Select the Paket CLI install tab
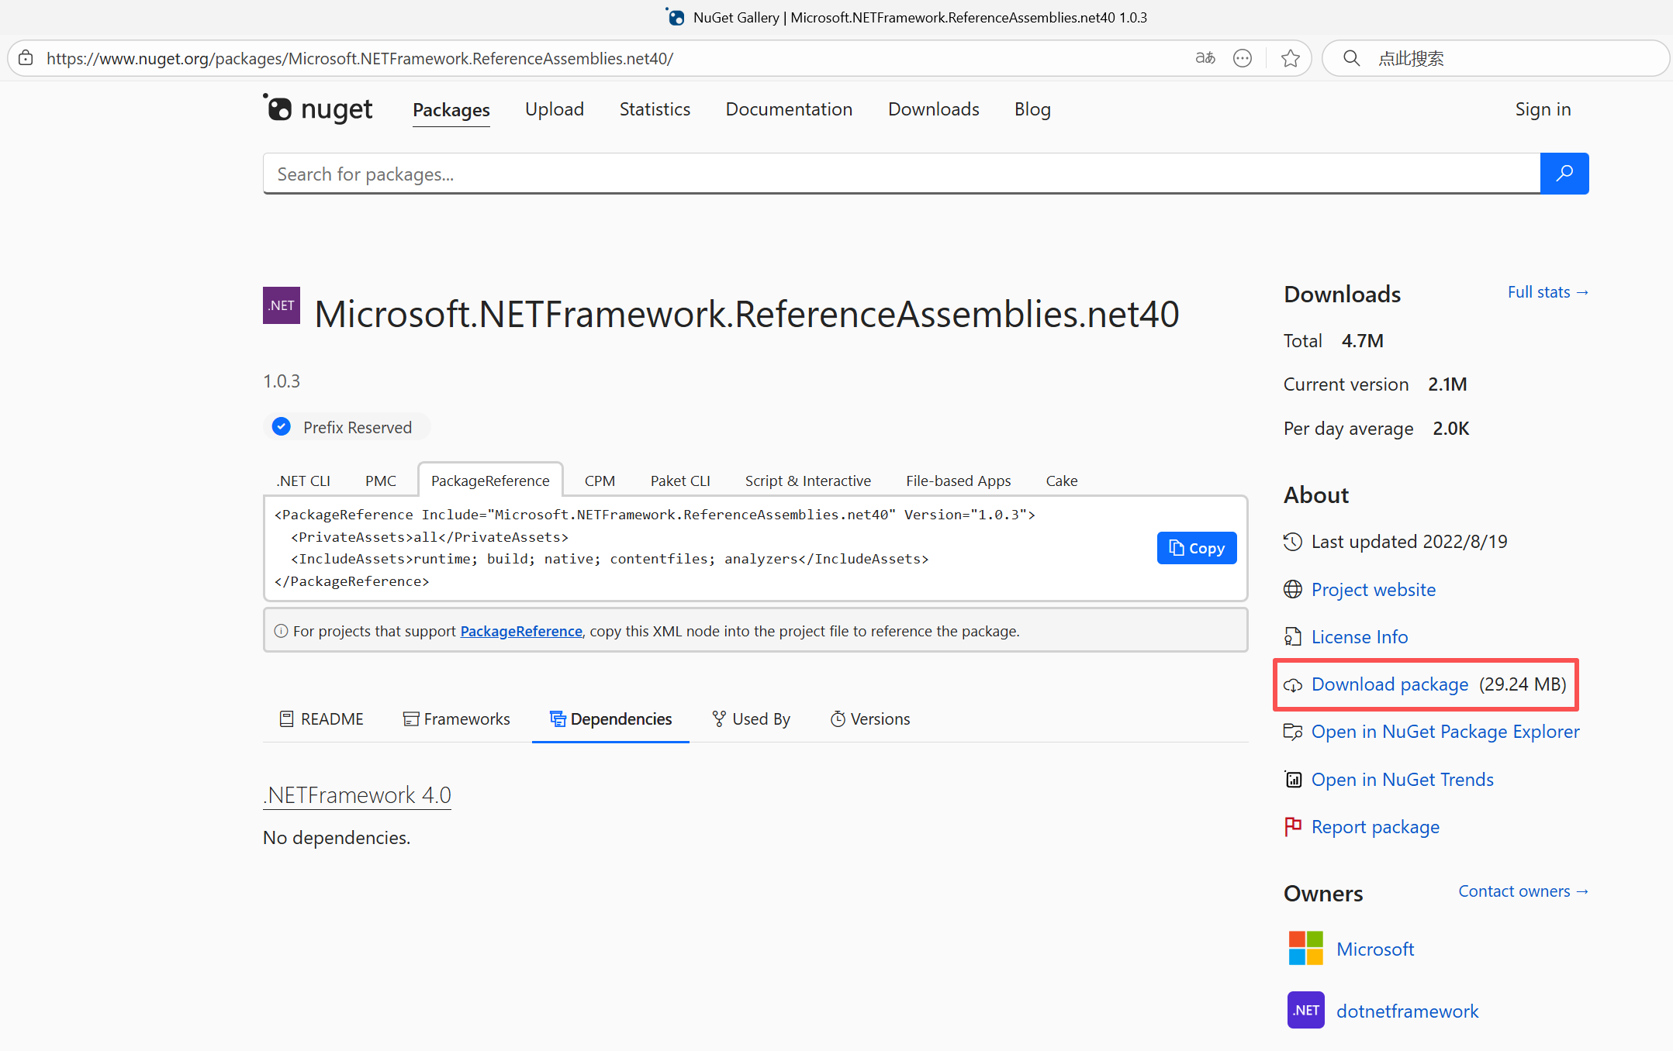The image size is (1673, 1051). [x=679, y=481]
